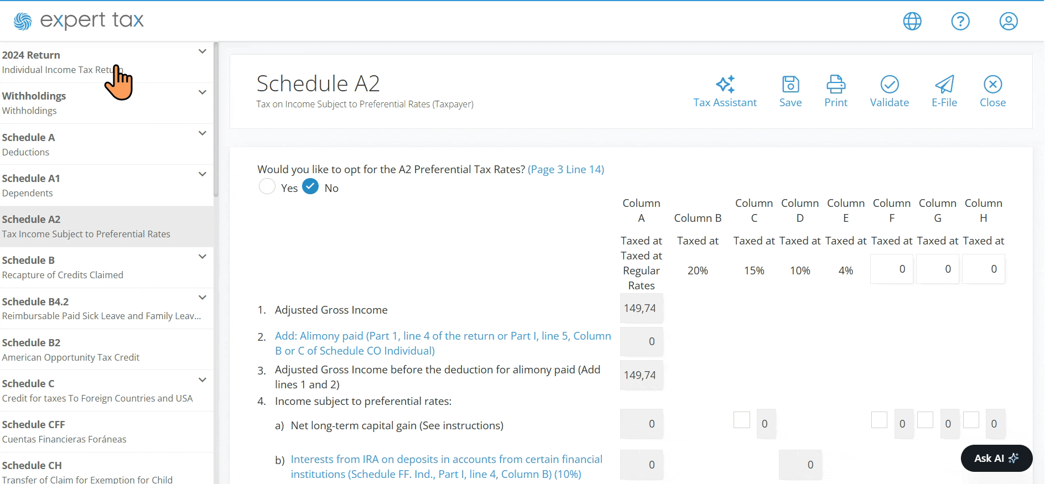
Task: Open the language globe icon
Action: pyautogui.click(x=912, y=21)
